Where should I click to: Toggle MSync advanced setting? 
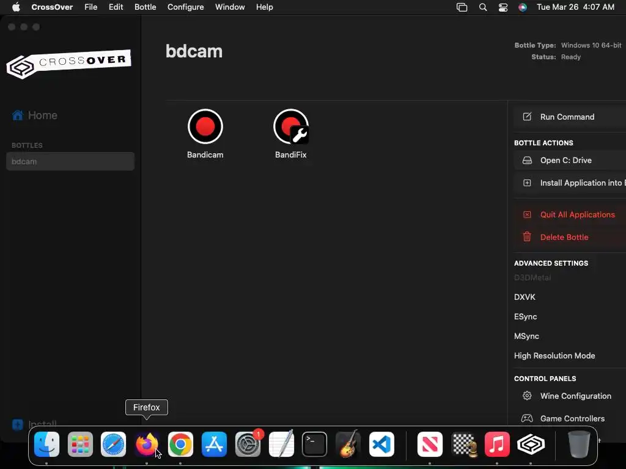coord(526,336)
